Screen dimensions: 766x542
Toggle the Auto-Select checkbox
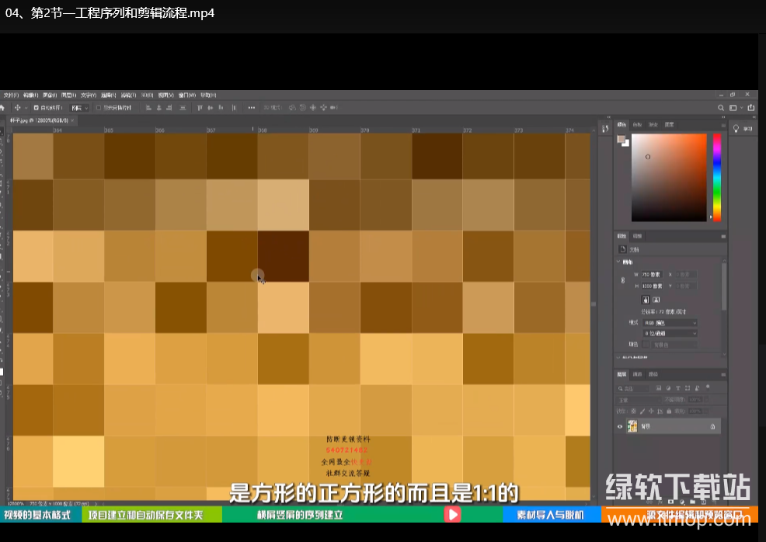(x=36, y=108)
